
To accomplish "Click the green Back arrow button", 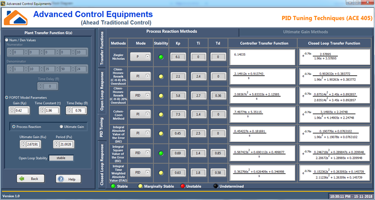I will pyautogui.click(x=30, y=179).
